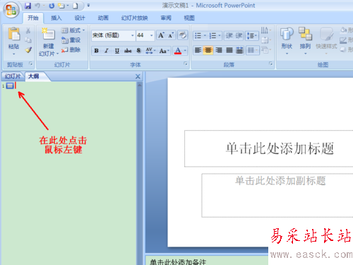
Task: Create a new blank document from toolbar
Action: pyautogui.click(x=76, y=6)
